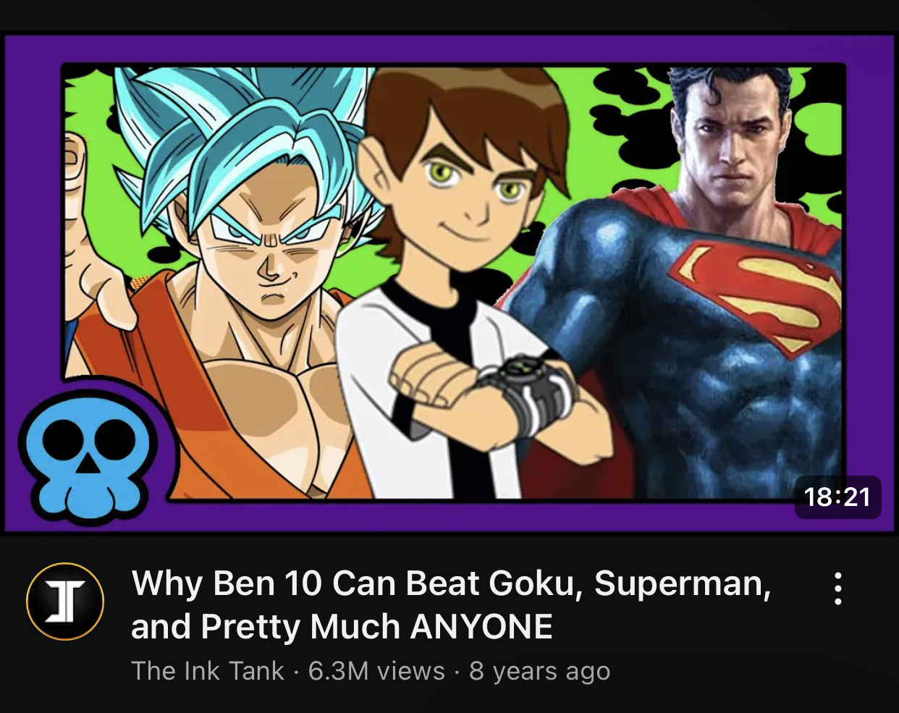Tap The Ink Tank channel avatar
The width and height of the screenshot is (899, 713).
(65, 601)
